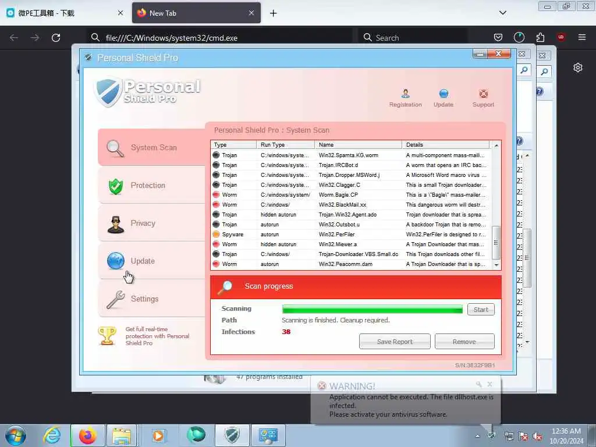
Task: Sort by the Run Type column header
Action: (x=285, y=145)
